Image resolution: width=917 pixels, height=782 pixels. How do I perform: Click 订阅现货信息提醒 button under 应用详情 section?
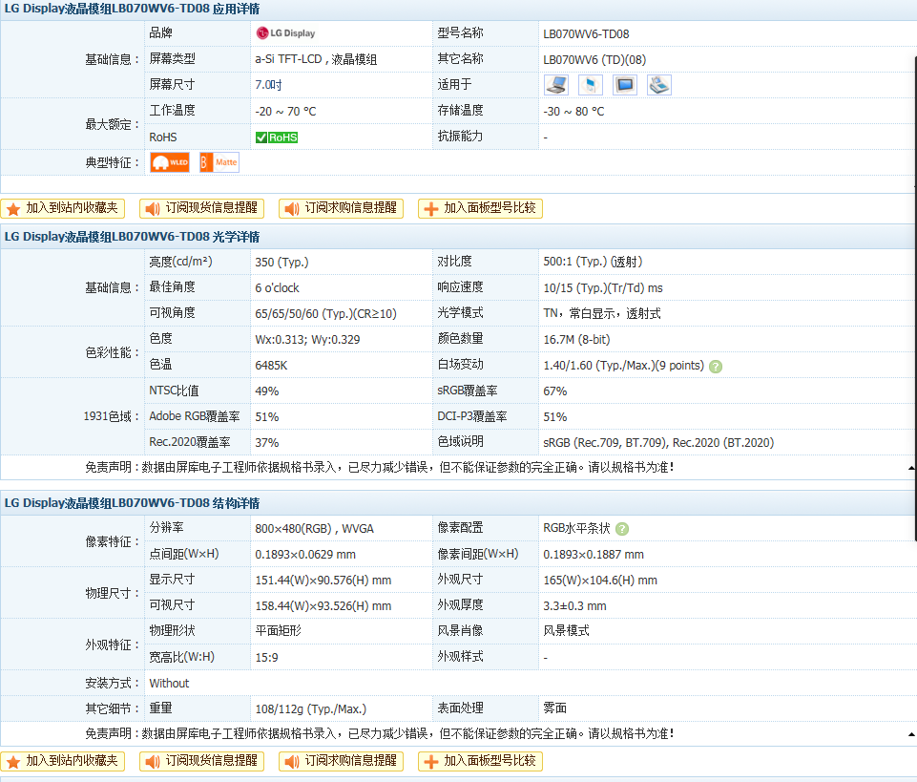point(201,208)
